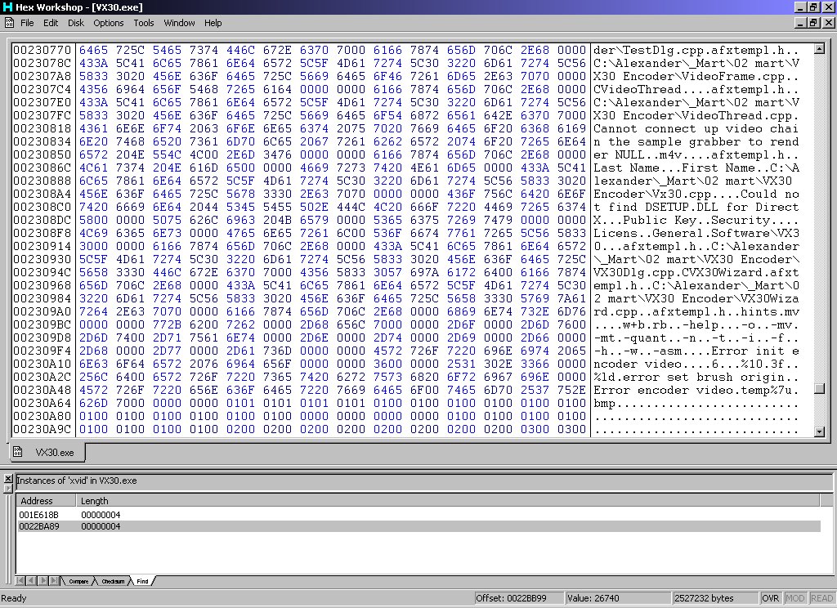Viewport: 837px width, 608px height.
Task: Click the Hex Workshop title bar icon
Action: (7, 7)
